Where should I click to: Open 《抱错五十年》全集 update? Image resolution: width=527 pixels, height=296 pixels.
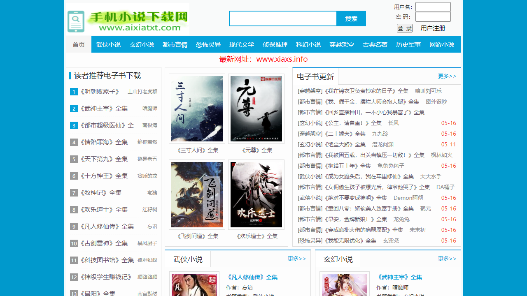coord(347,166)
